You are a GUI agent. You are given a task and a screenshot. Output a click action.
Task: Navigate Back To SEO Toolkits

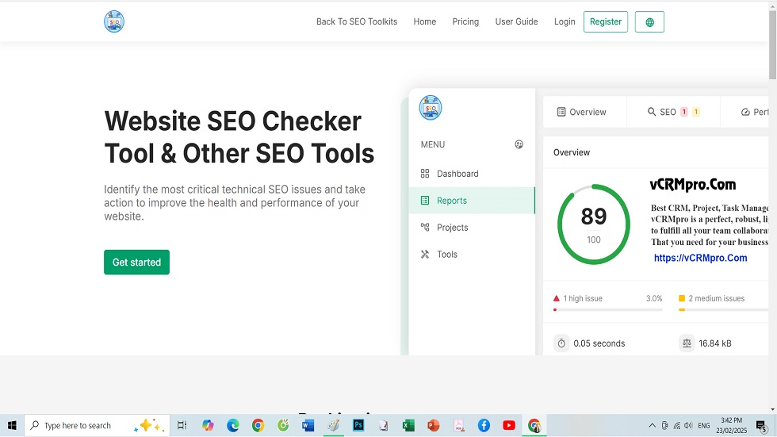[x=357, y=22]
